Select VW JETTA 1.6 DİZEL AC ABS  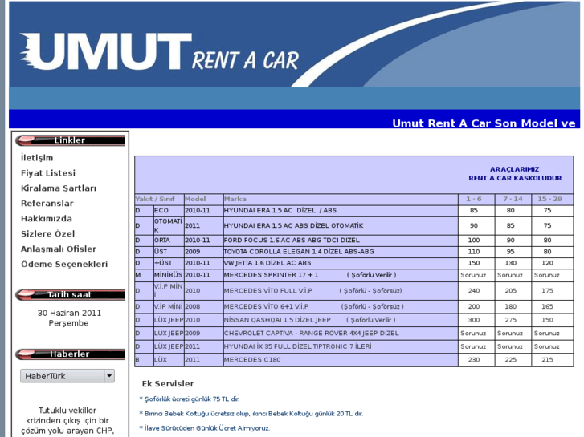353,263
